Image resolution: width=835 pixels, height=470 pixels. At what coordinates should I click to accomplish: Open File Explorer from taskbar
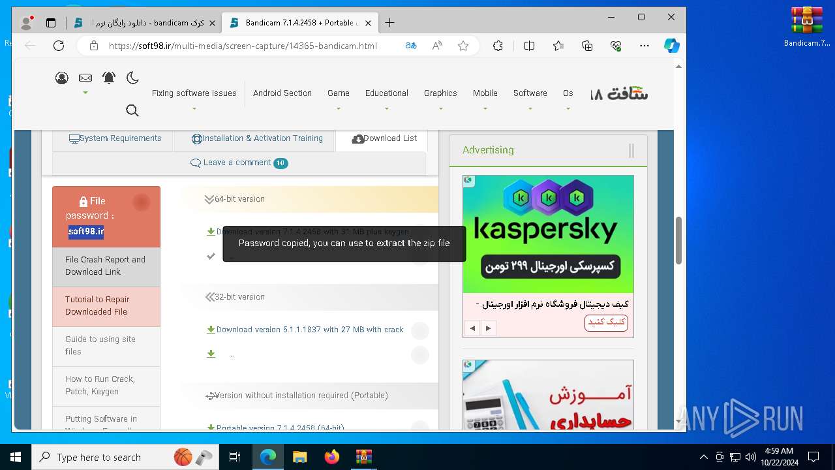[299, 457]
